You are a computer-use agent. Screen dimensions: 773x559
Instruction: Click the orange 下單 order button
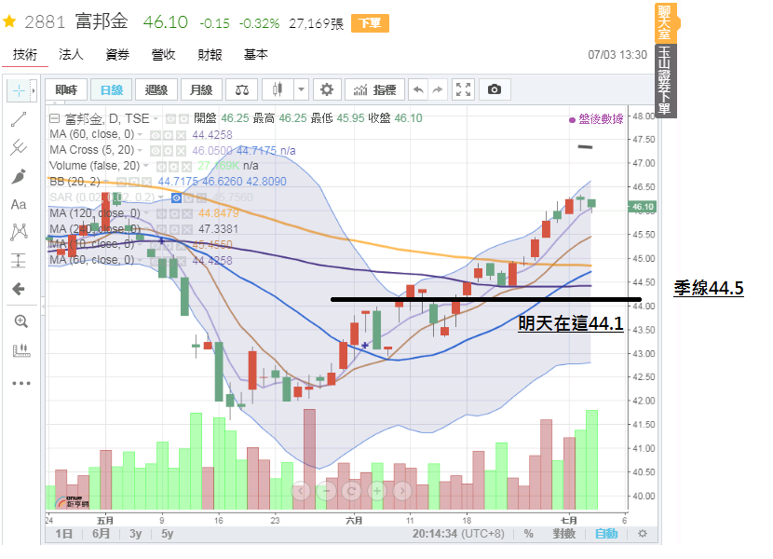pos(370,23)
